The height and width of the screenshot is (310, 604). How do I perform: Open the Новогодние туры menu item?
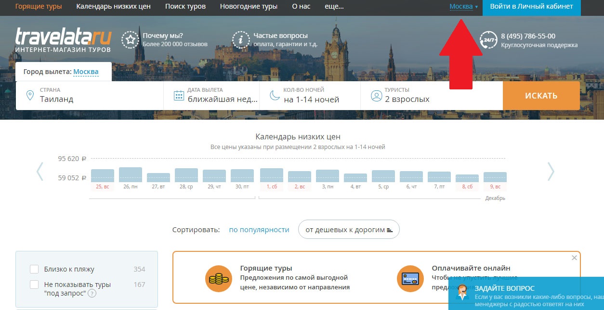pyautogui.click(x=249, y=7)
